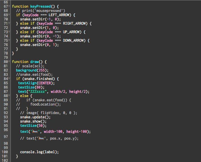Click the draw function name
The height and width of the screenshot is (162, 201).
(x=34, y=62)
